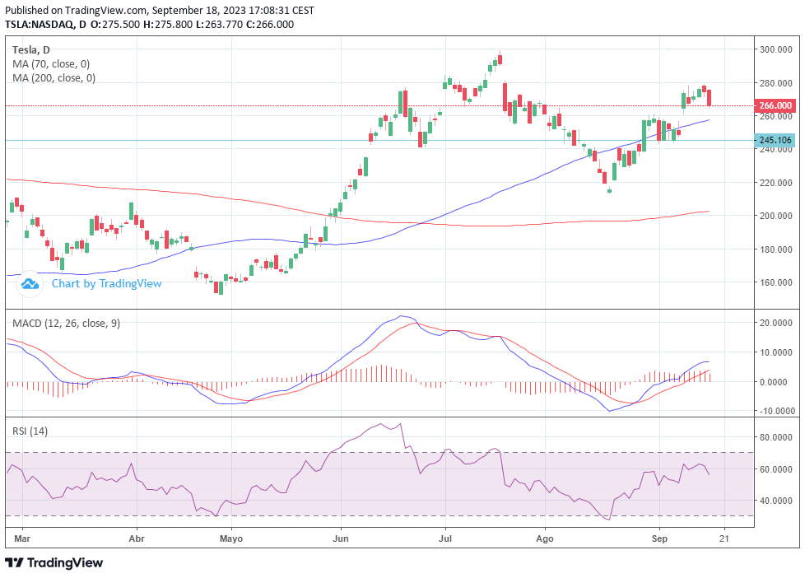Click the 200.000 price axis label
The image size is (805, 578).
tap(775, 217)
